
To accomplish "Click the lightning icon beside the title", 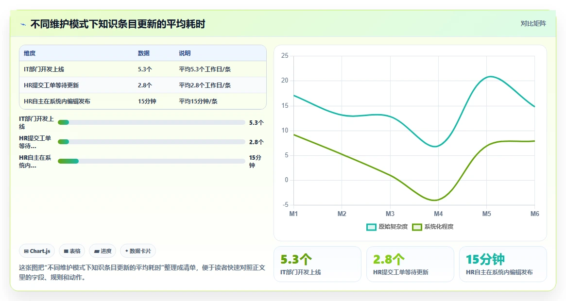I will pyautogui.click(x=23, y=25).
